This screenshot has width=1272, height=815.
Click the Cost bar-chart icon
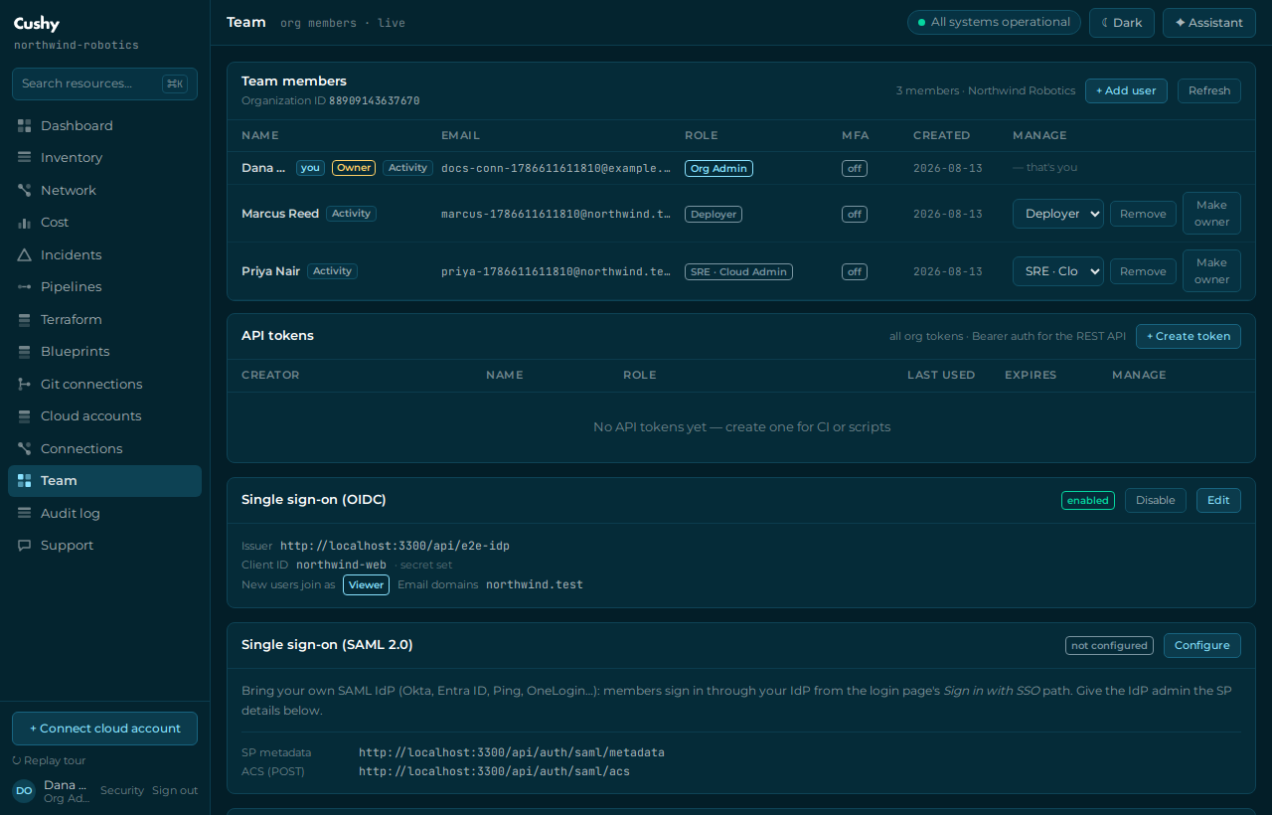click(24, 223)
